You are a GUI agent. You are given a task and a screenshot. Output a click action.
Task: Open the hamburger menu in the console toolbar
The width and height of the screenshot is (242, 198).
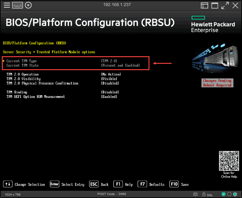7,5
